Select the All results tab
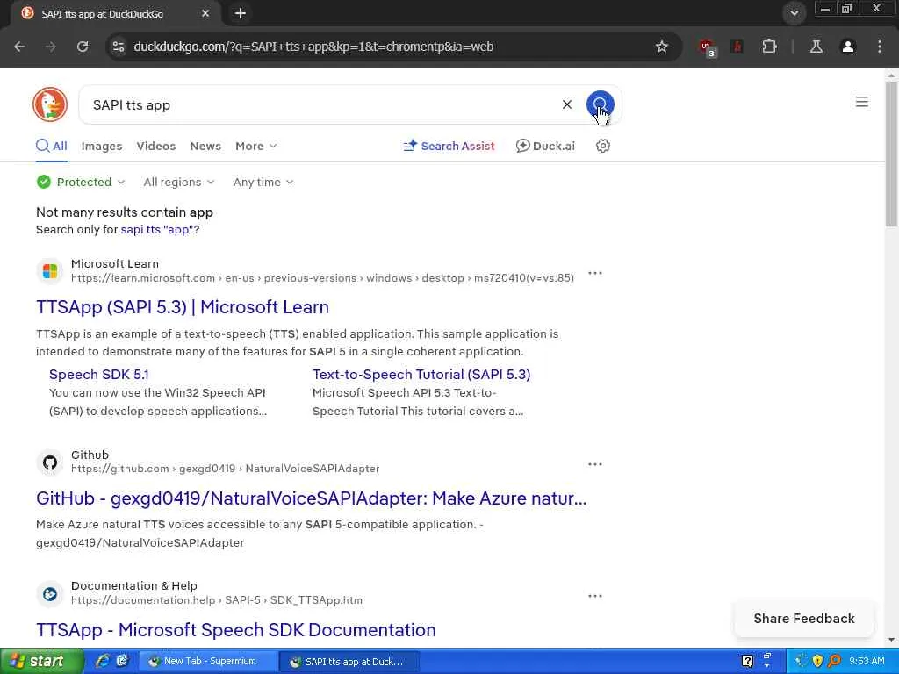 point(52,146)
